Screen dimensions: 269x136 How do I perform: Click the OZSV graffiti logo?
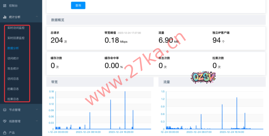(x=203, y=77)
